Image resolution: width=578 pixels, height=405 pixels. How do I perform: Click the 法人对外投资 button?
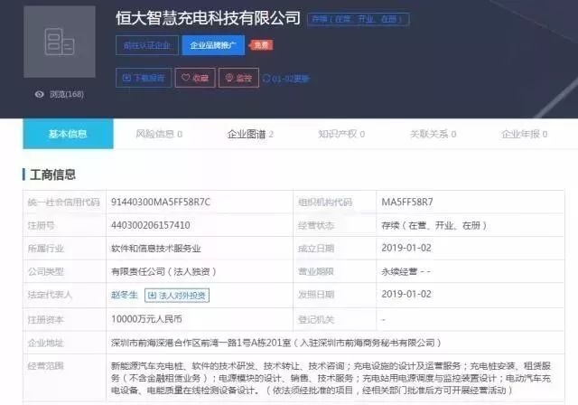177,296
